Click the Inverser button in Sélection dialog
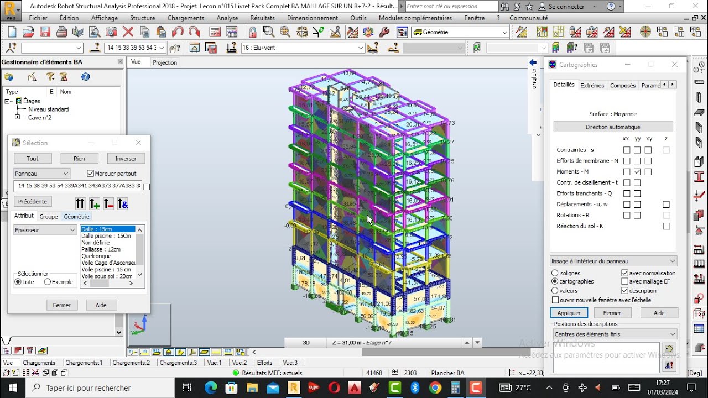Viewport: 708px width, 398px height. [126, 159]
